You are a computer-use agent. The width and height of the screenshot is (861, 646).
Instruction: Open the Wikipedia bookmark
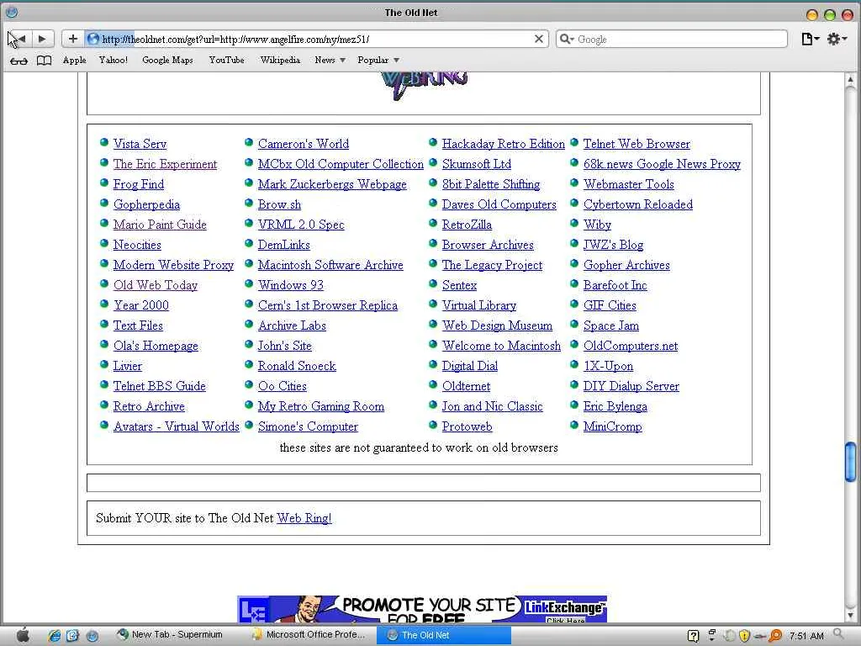(280, 60)
